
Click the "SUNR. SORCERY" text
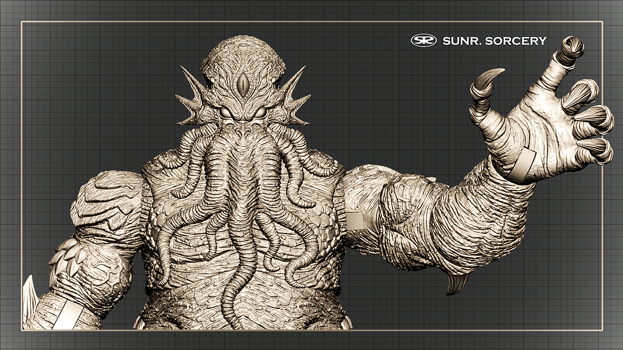coord(495,41)
